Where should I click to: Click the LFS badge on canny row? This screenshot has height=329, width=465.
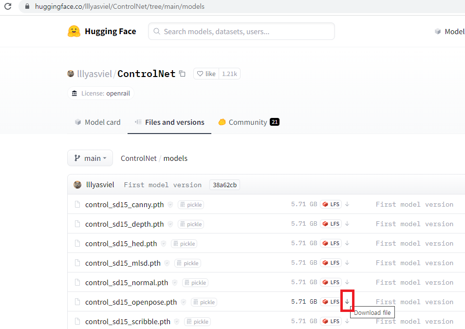331,204
